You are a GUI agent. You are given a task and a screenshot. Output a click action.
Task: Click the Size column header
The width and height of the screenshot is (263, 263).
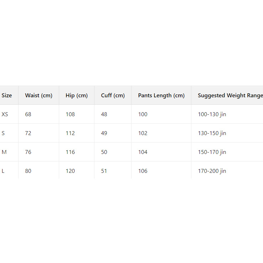(7, 96)
